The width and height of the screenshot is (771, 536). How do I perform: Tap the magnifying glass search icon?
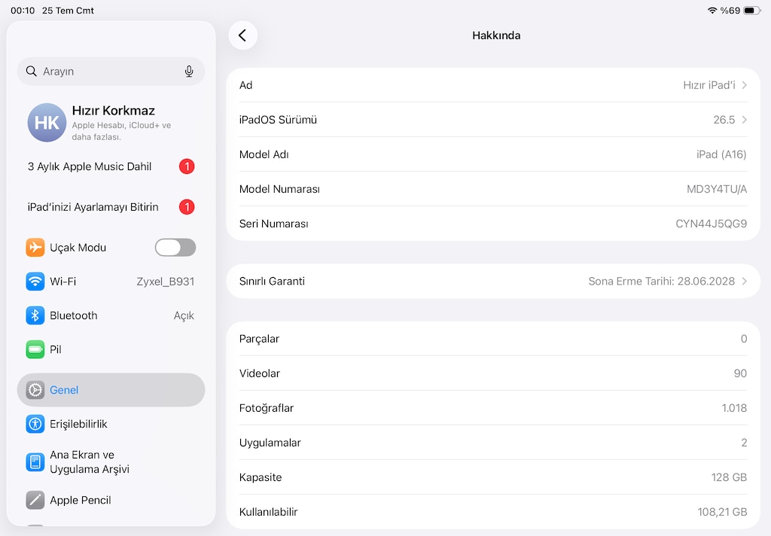[32, 72]
